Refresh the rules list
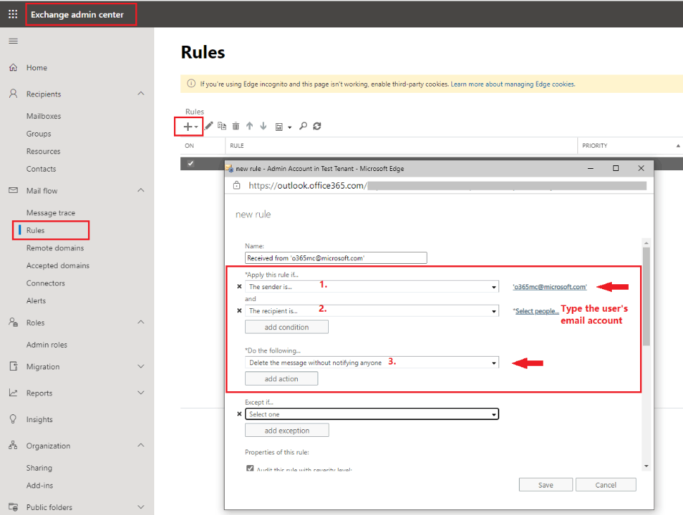This screenshot has height=515, width=683. click(317, 126)
